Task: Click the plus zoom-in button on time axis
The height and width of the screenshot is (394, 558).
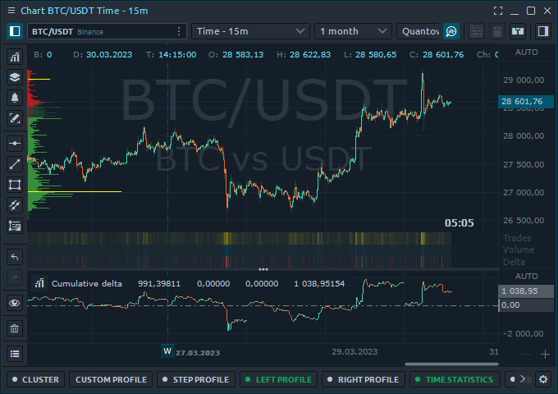Action: [545, 354]
